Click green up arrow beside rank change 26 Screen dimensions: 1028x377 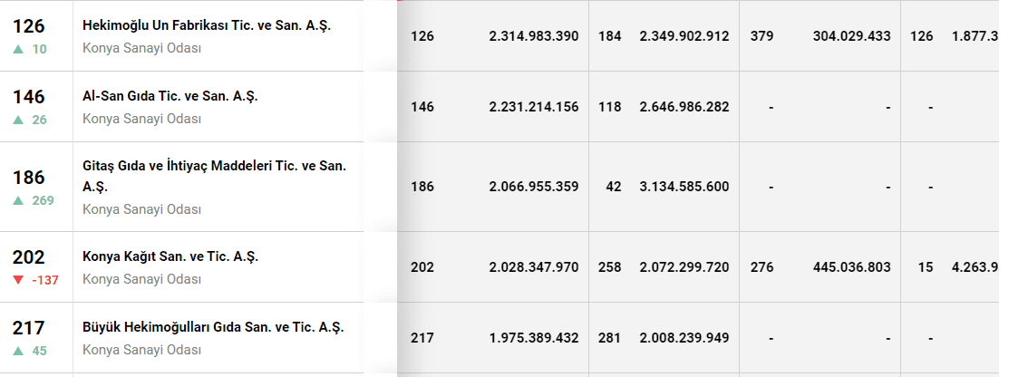tap(18, 120)
